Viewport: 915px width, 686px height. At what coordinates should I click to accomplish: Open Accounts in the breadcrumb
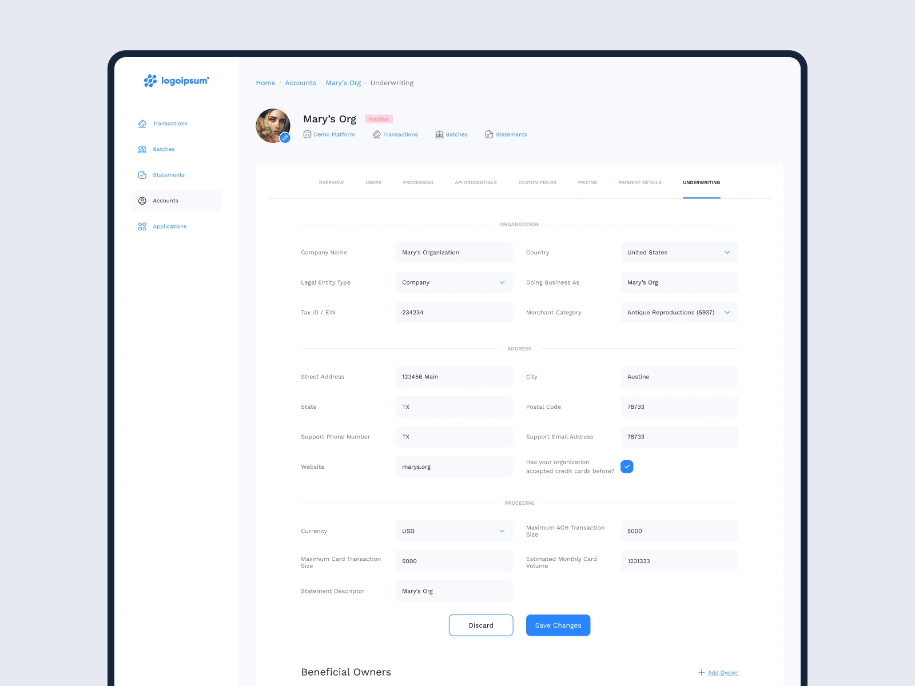[x=301, y=83]
